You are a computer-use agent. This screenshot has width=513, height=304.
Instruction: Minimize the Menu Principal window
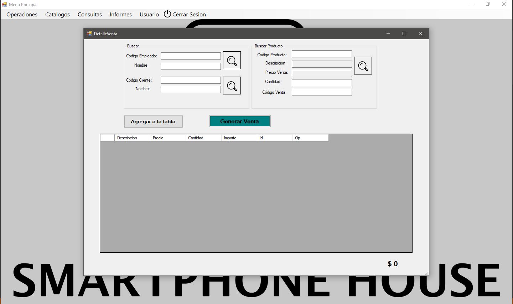pyautogui.click(x=472, y=4)
